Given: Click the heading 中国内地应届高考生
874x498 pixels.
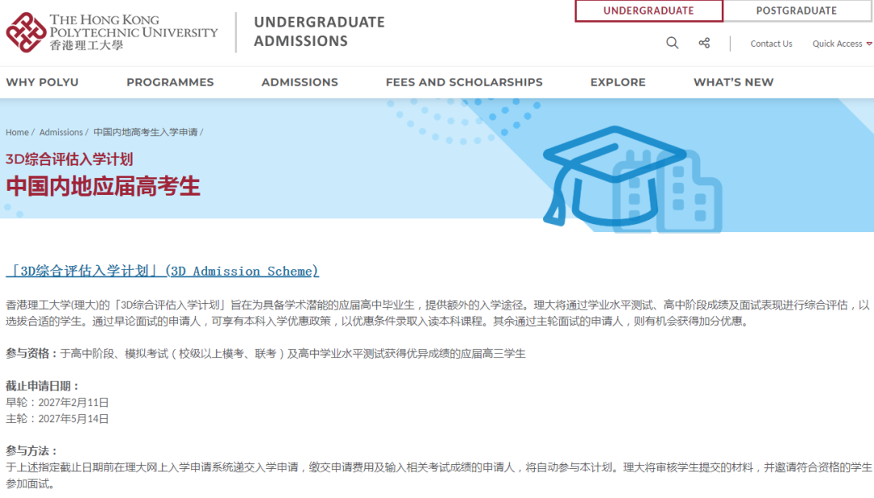Looking at the screenshot, I should [x=103, y=186].
